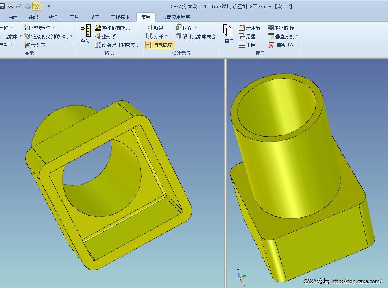Click 删除视图 delete view icon
Screen dimensions: 388x288
click(271, 45)
